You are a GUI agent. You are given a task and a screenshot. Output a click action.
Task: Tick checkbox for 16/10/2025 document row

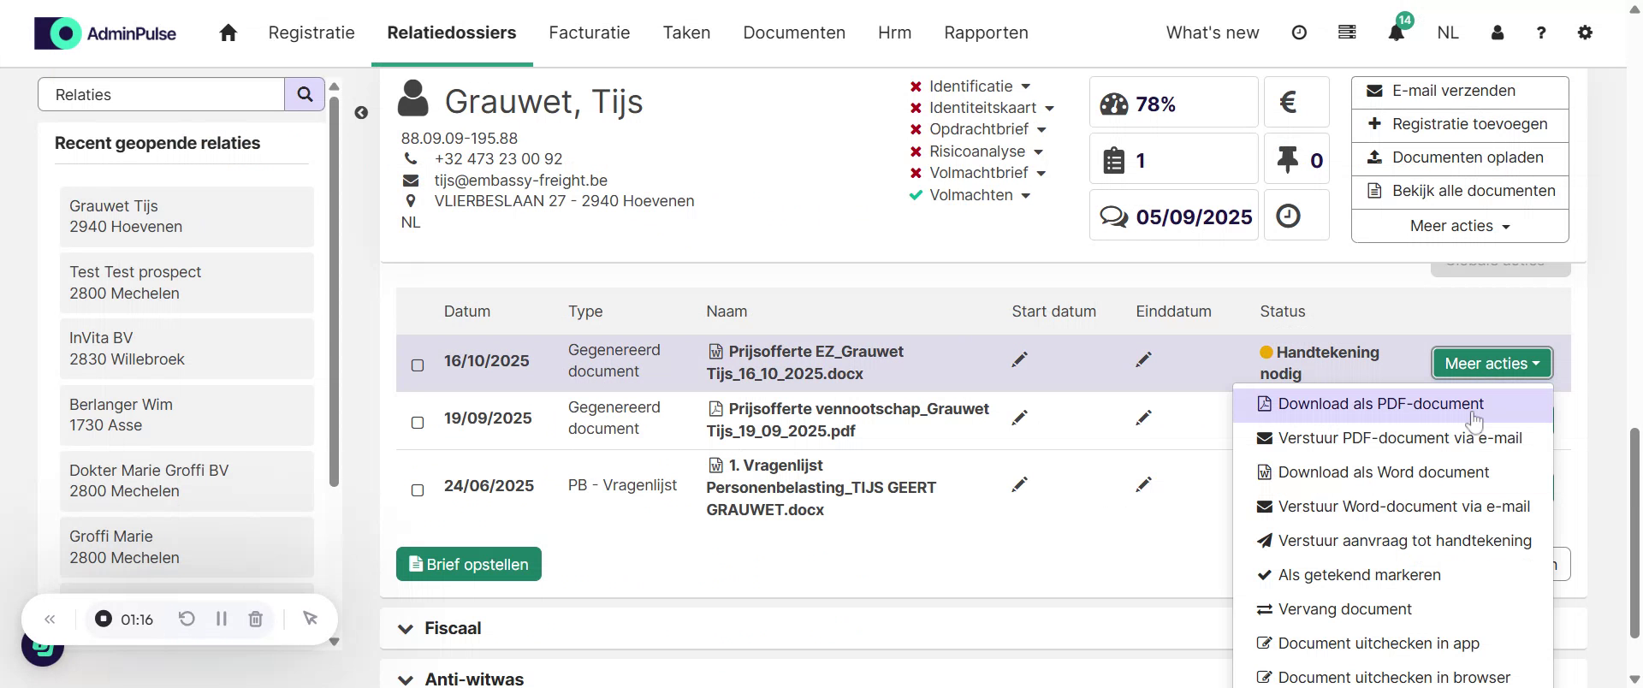418,365
